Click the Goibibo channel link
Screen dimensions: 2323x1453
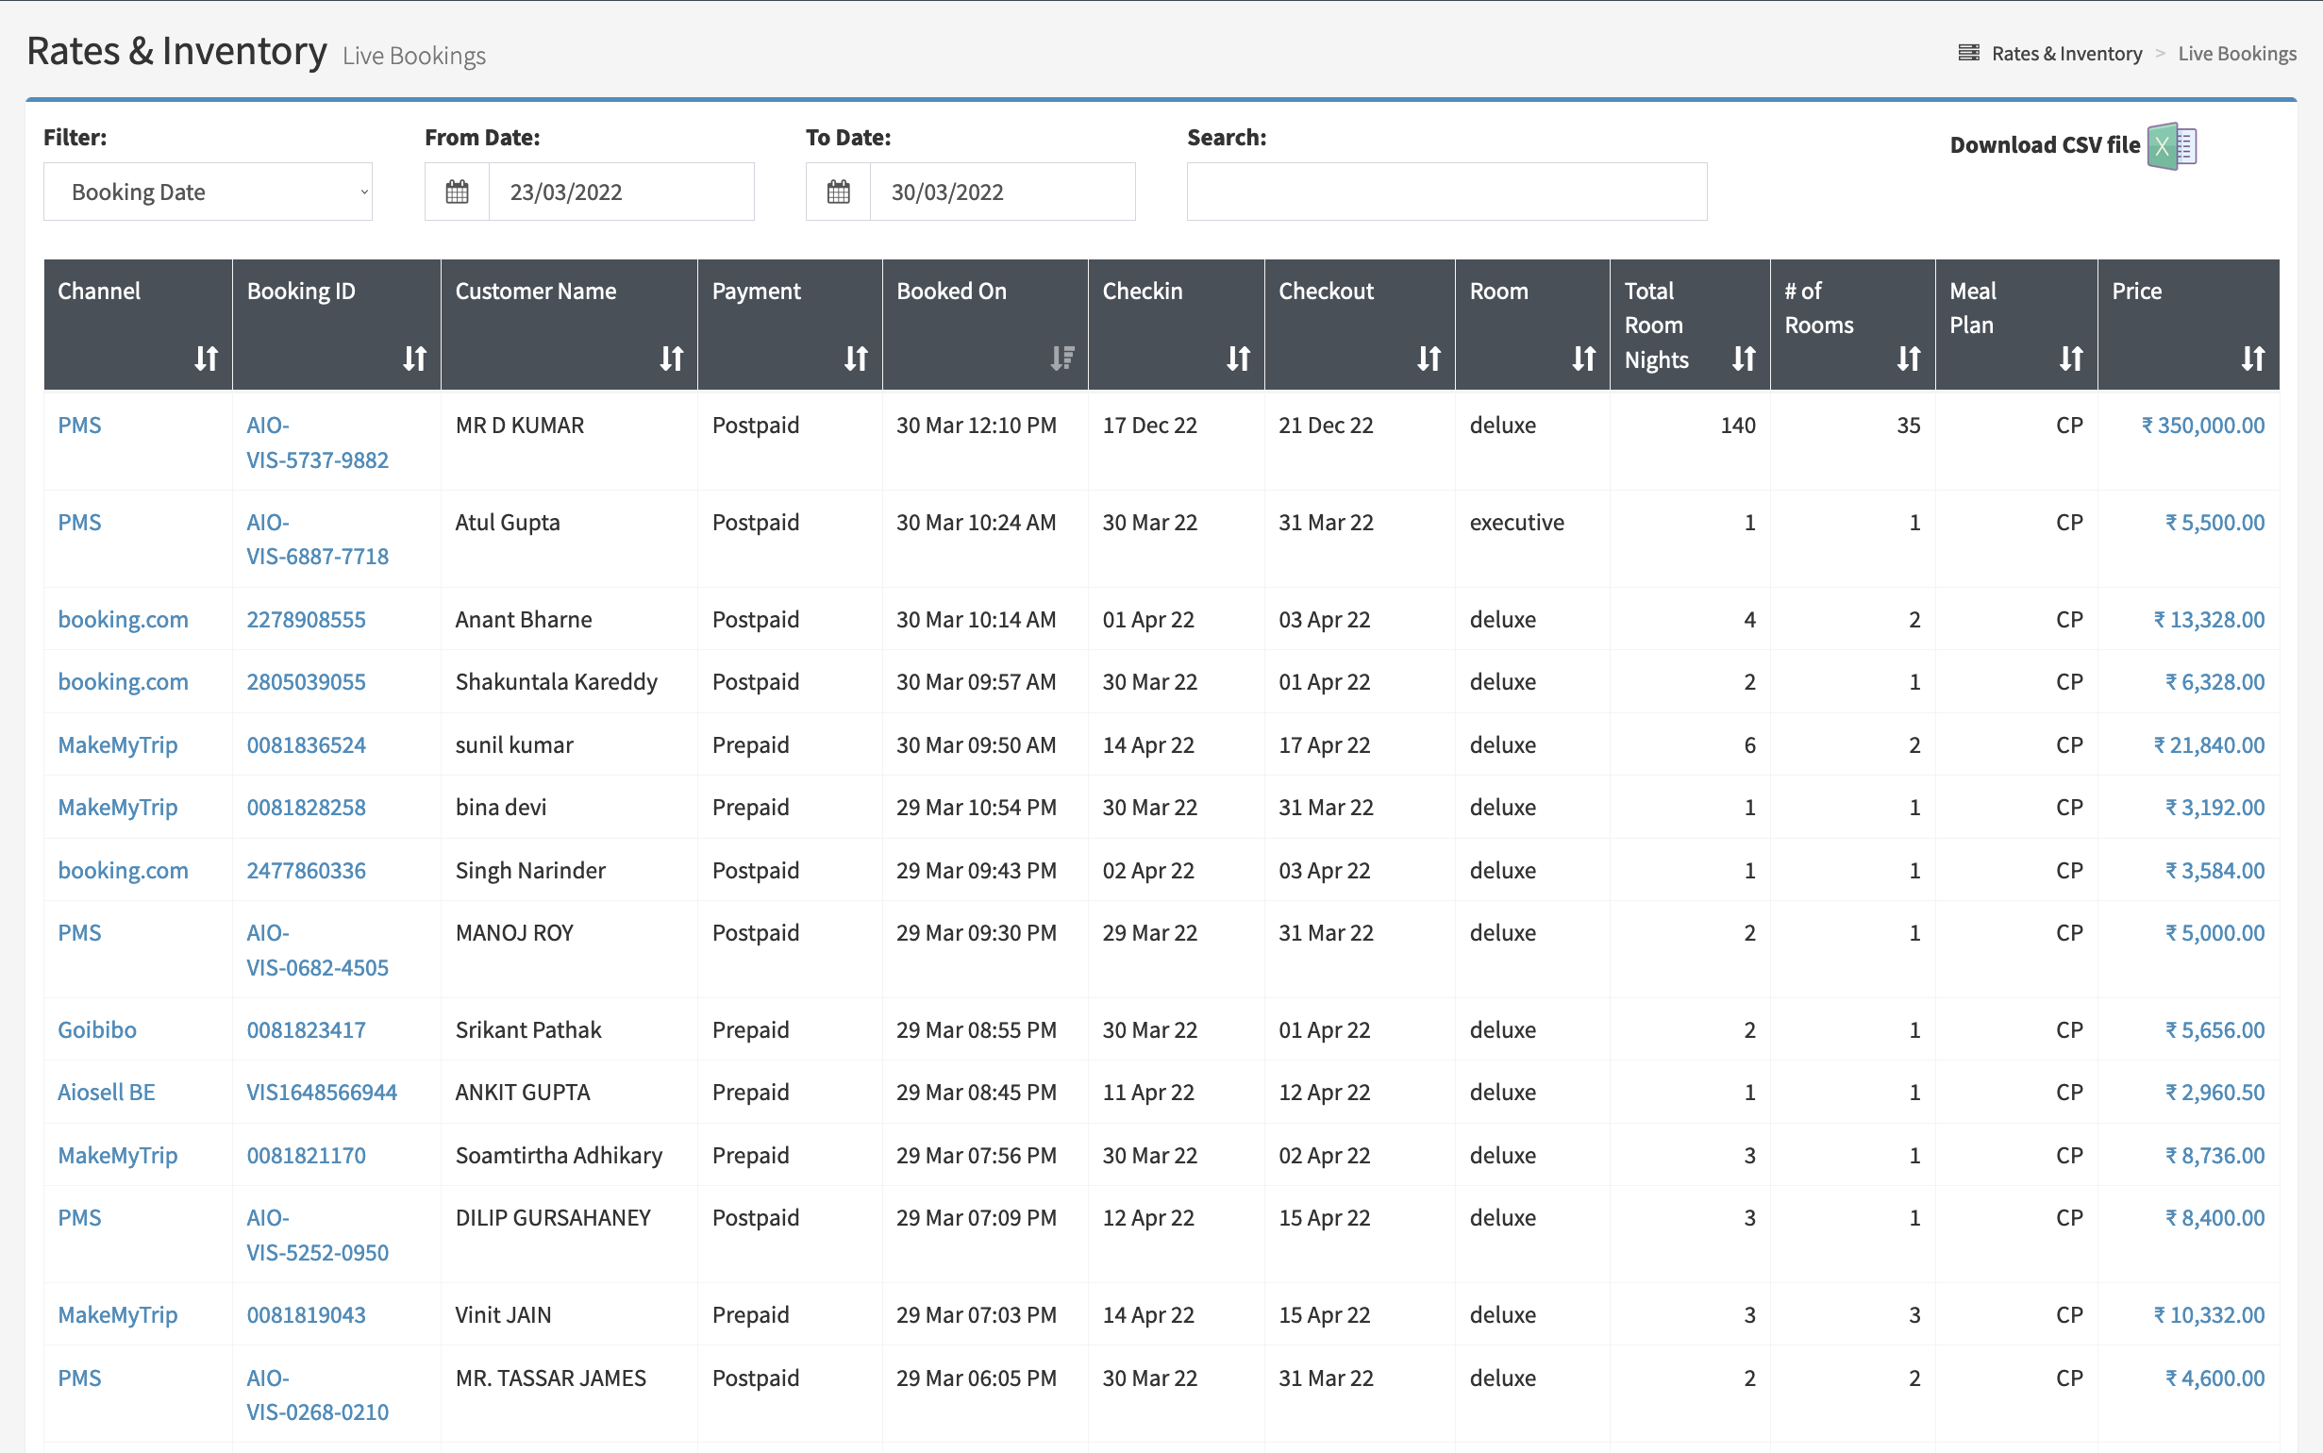[x=97, y=1030]
